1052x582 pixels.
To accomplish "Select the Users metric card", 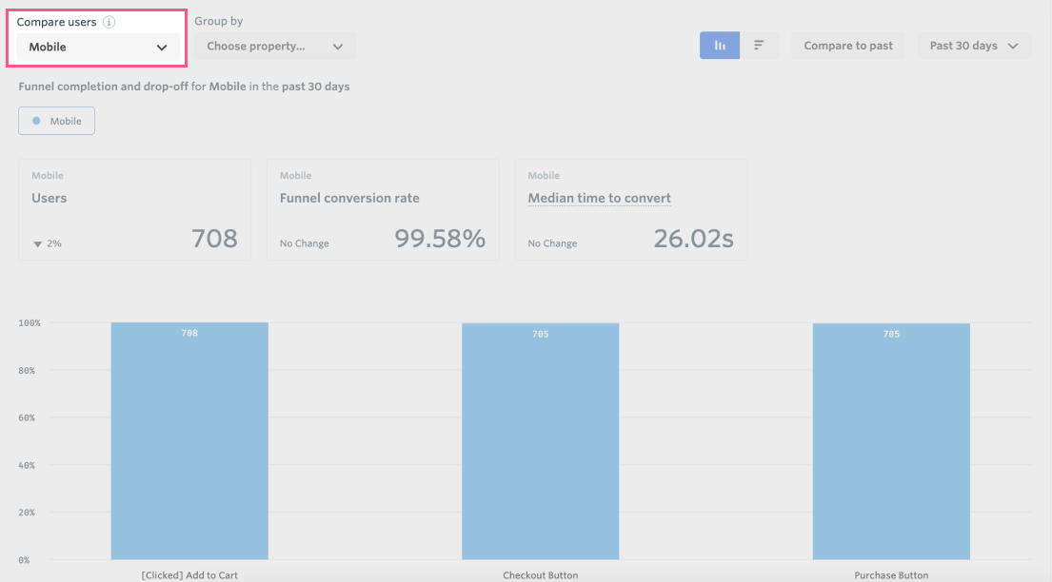I will (135, 210).
